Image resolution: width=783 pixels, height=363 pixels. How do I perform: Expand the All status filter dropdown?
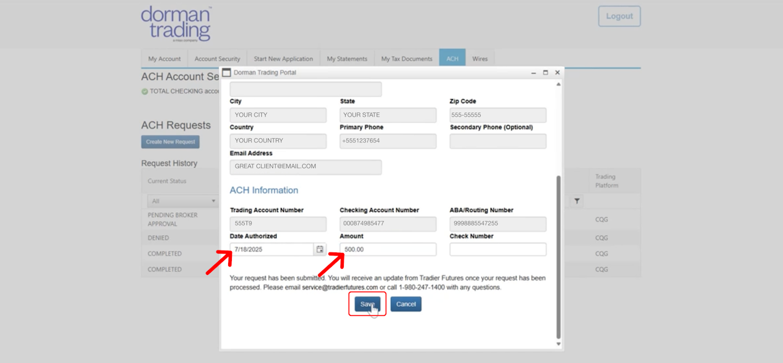[x=183, y=201]
